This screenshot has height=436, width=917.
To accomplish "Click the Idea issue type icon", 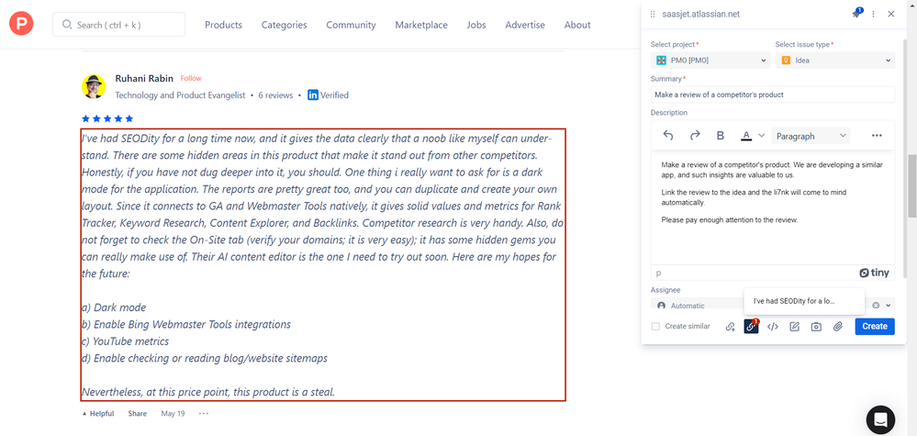I will tap(786, 61).
